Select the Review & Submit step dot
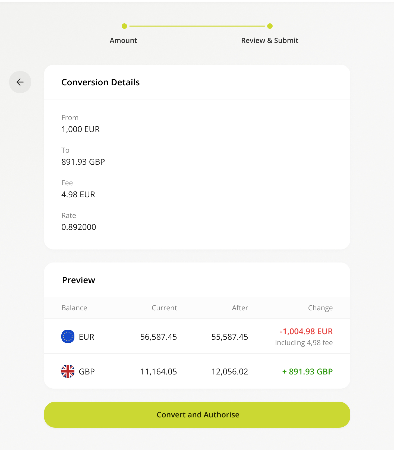The height and width of the screenshot is (450, 394). tap(270, 26)
